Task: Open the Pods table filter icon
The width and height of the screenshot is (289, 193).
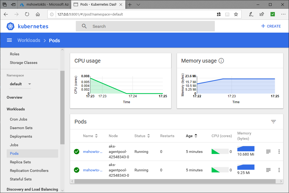Action: (x=273, y=122)
